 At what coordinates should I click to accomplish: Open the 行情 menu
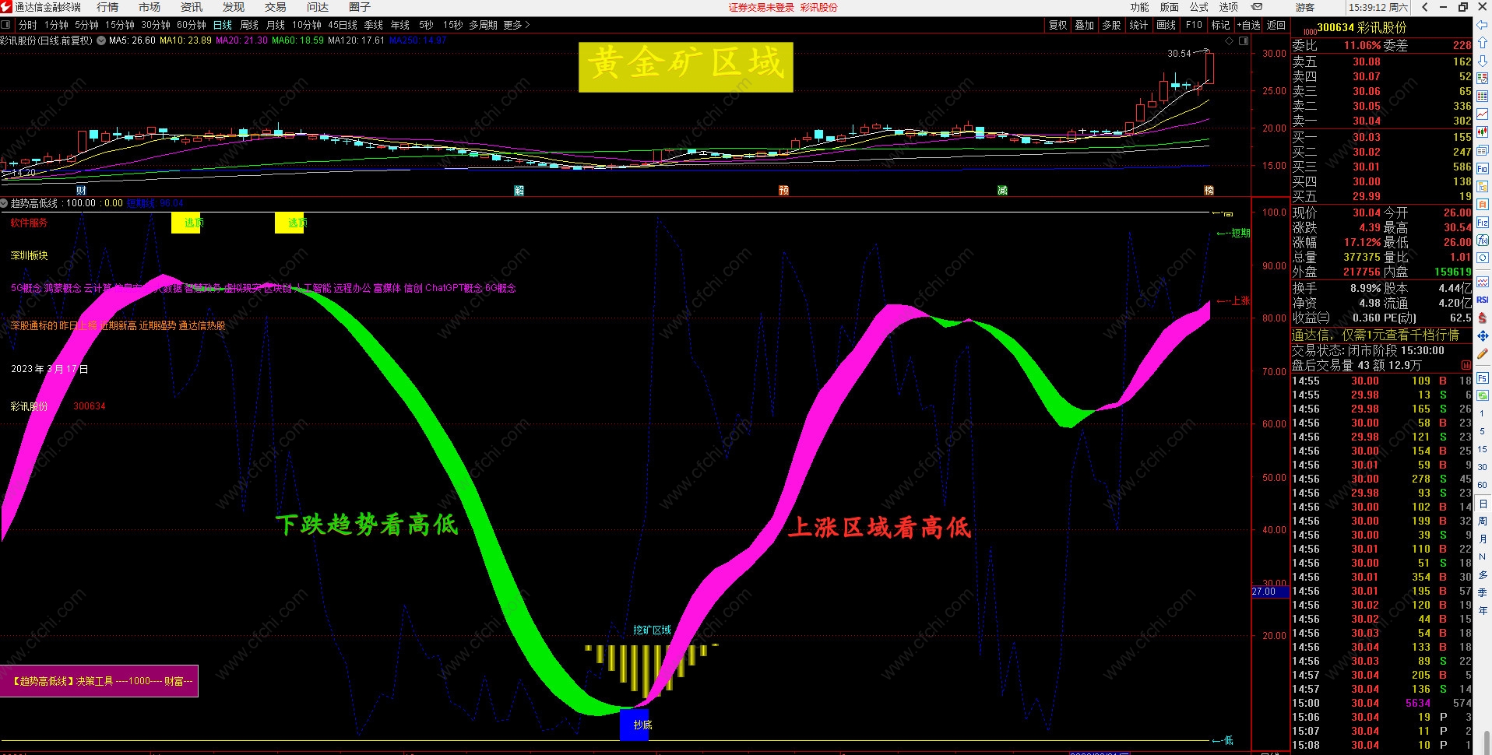click(107, 7)
